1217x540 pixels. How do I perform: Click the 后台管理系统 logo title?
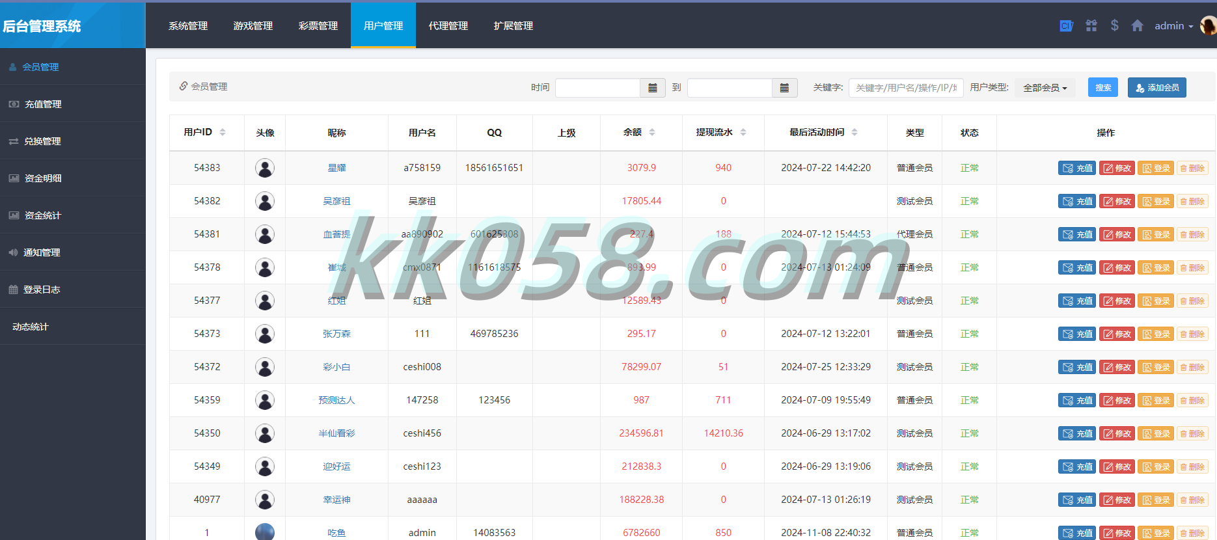click(42, 26)
